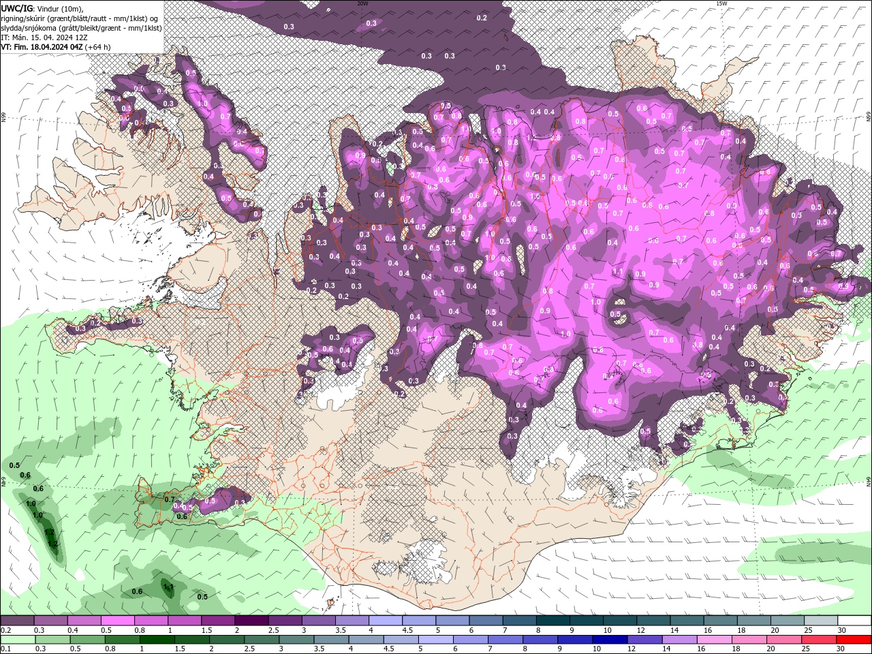The height and width of the screenshot is (654, 872).
Task: Click the 20W longitude label
Action: 362,3
